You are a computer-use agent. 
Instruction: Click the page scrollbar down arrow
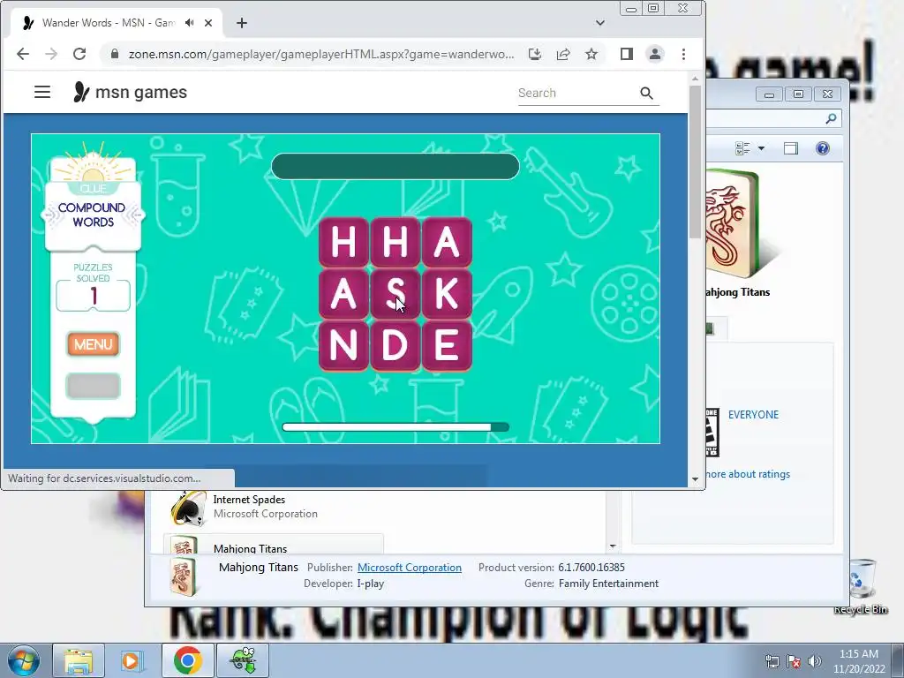coord(696,479)
